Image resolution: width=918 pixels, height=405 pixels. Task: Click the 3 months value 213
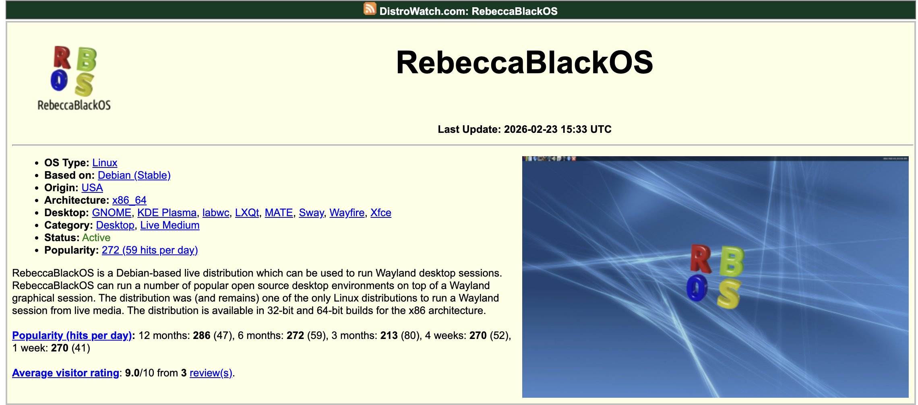[389, 335]
